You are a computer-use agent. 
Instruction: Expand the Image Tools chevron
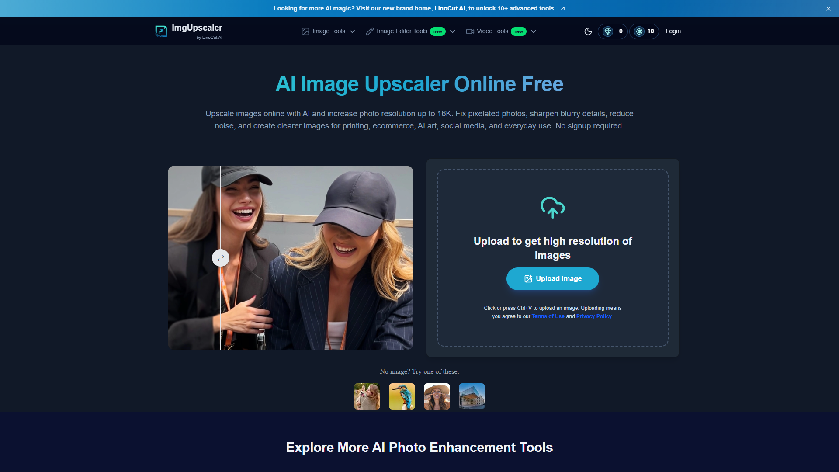352,31
